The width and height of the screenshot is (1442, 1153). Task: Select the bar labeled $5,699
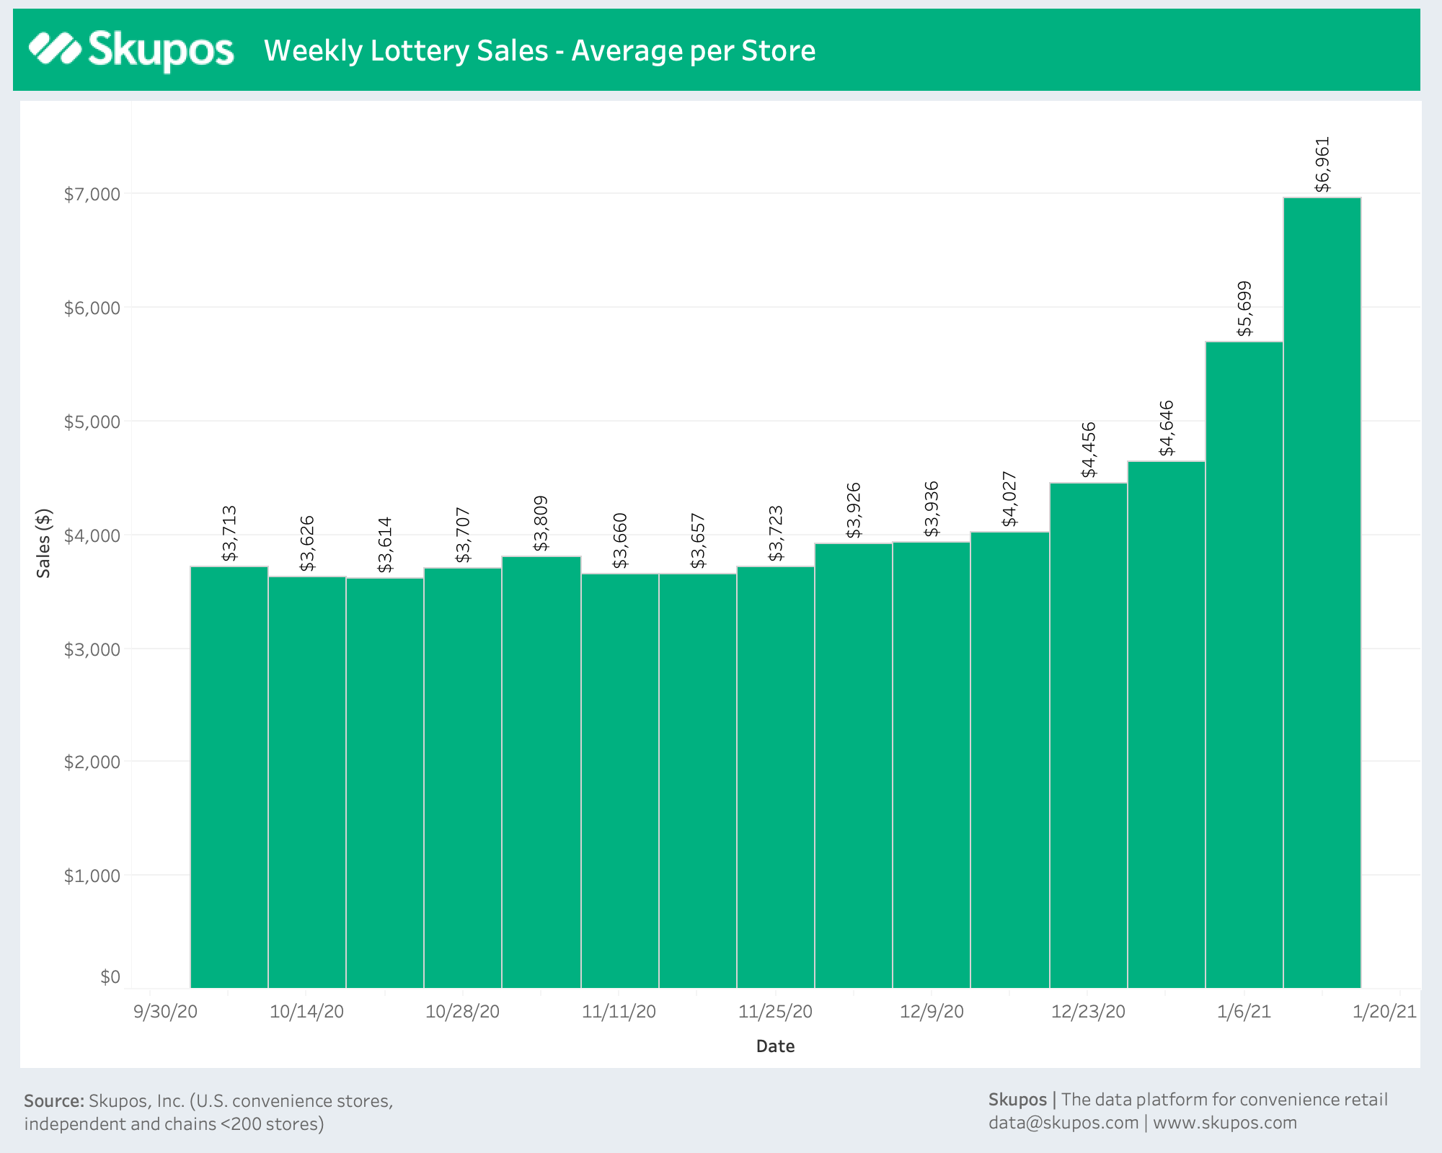coord(1244,663)
